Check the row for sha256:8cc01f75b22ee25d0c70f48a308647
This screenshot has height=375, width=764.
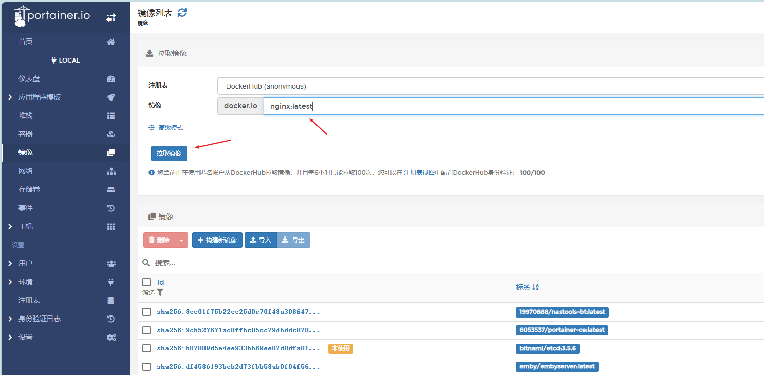146,312
